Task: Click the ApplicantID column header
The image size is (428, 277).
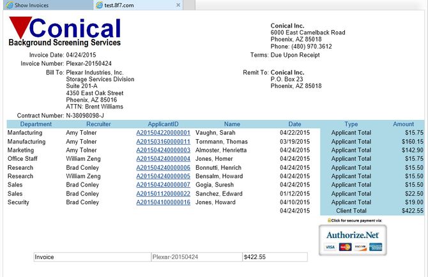Action: click(x=163, y=124)
